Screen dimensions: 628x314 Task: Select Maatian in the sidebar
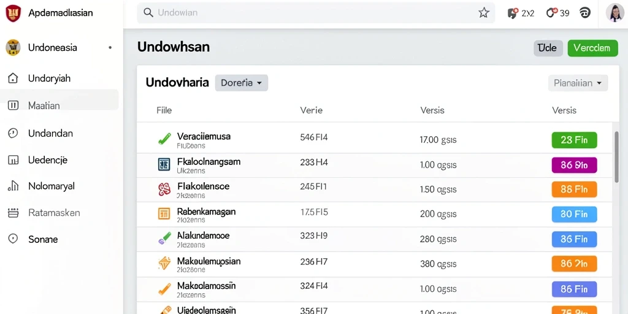pyautogui.click(x=59, y=105)
